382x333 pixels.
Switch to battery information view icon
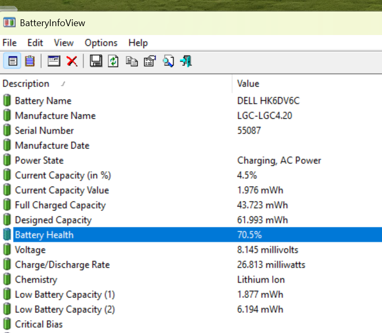click(x=13, y=61)
